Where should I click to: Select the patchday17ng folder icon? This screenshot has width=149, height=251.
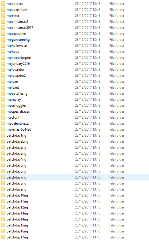[3, 237]
